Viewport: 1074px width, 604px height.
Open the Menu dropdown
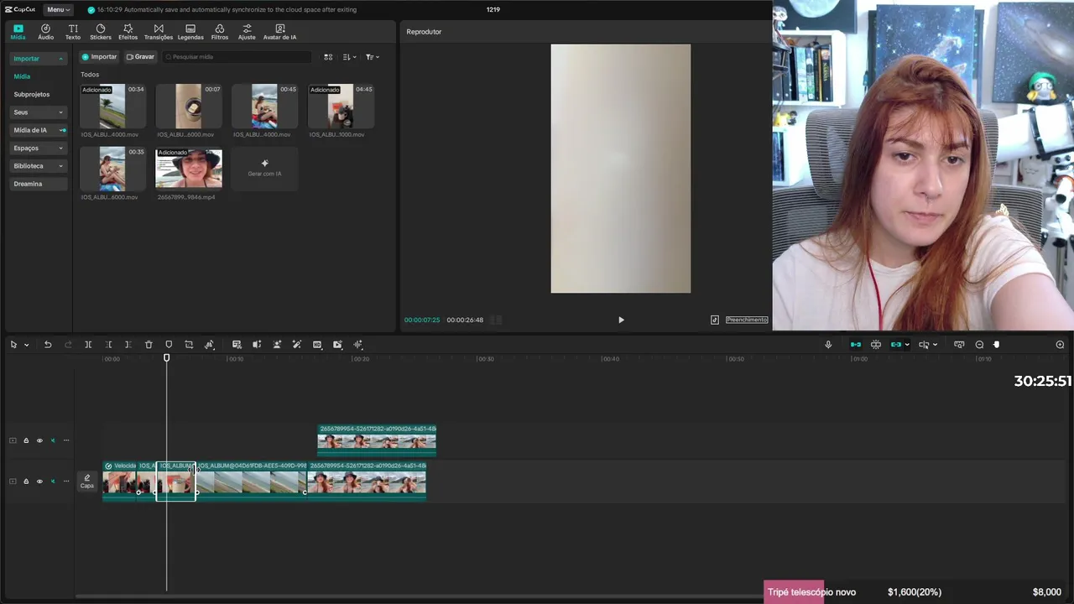58,9
